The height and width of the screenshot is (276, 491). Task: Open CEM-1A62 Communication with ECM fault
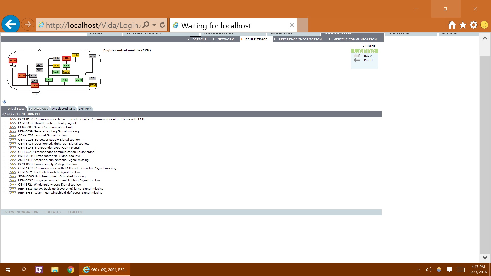point(67,168)
